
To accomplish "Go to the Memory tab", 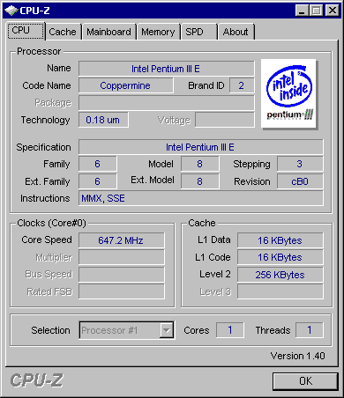I will pos(158,32).
